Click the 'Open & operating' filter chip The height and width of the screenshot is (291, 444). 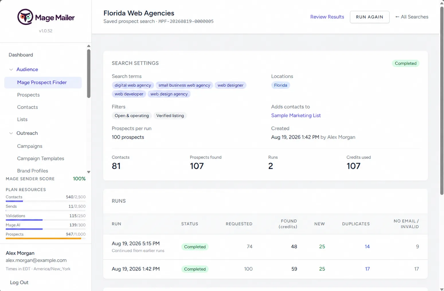tap(132, 116)
